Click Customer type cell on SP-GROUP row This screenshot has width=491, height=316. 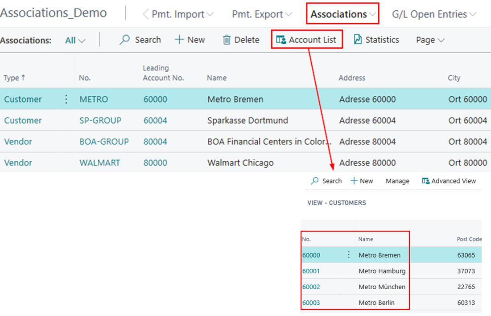click(x=23, y=121)
